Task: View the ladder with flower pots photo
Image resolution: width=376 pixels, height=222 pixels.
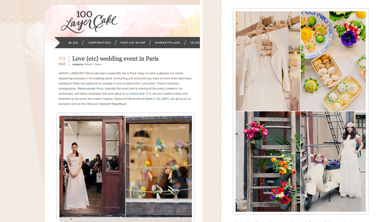Action: coord(268,161)
